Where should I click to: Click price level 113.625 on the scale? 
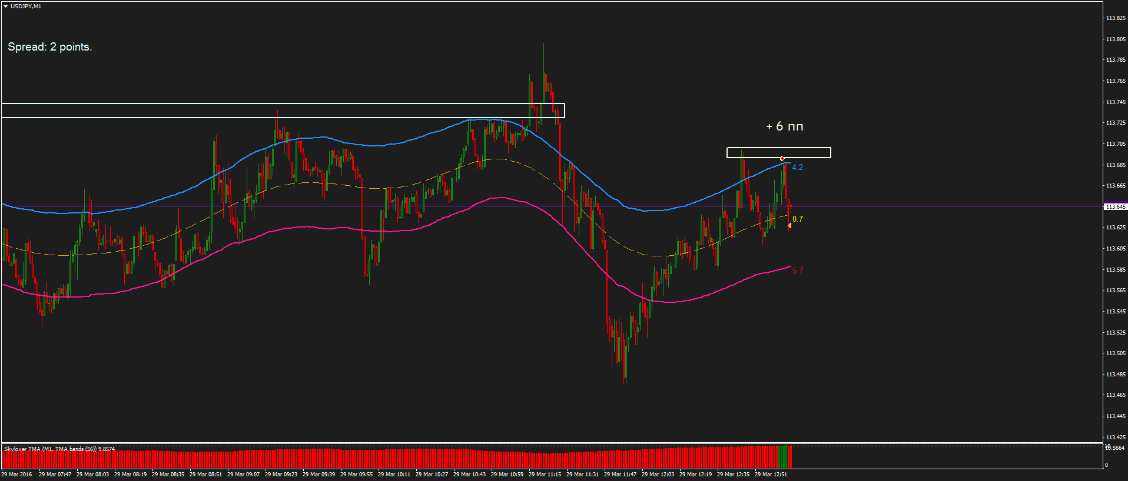click(1116, 228)
